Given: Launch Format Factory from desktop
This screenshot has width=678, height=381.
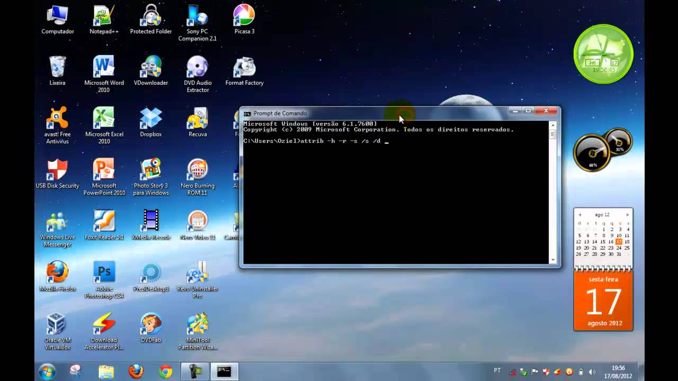Looking at the screenshot, I should [x=244, y=71].
